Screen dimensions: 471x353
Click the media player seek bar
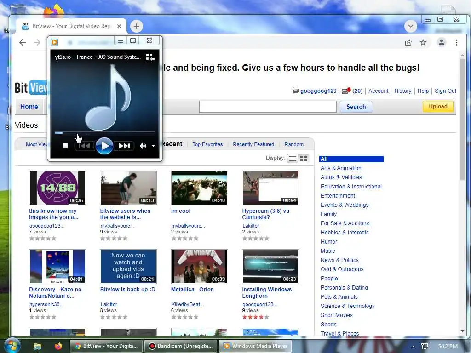click(x=105, y=133)
